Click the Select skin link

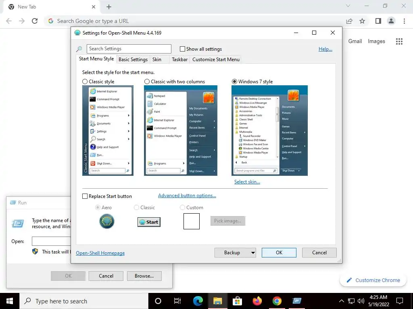click(x=247, y=182)
